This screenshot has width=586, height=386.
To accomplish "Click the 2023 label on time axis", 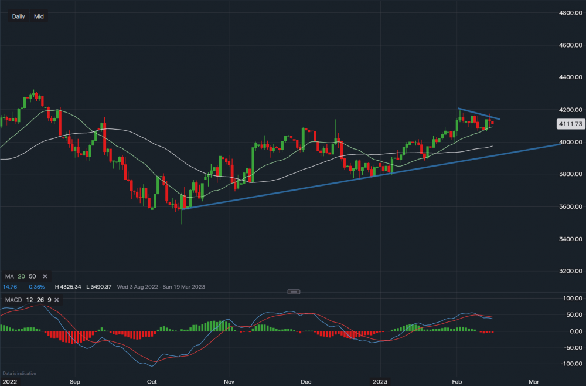I will click(380, 381).
